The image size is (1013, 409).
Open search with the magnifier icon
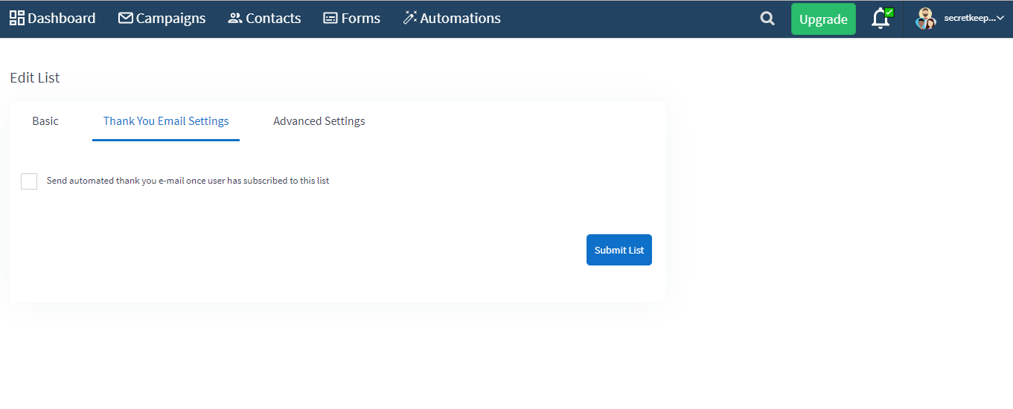tap(767, 19)
